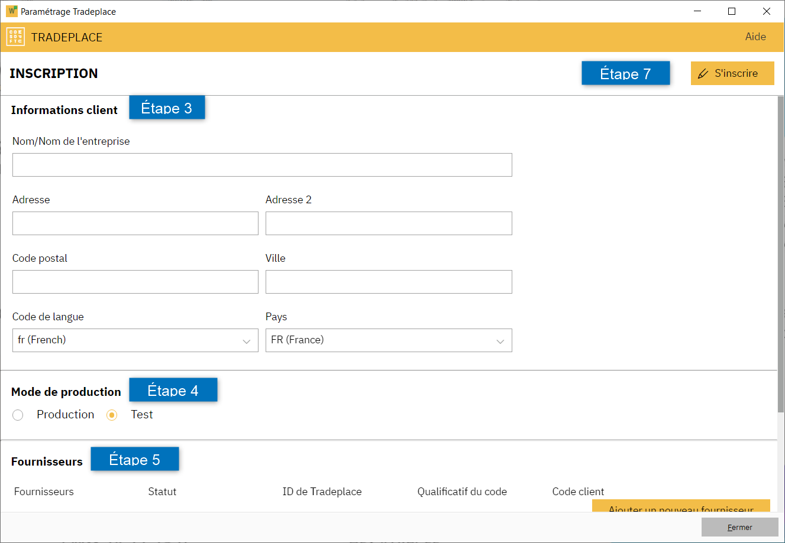Image resolution: width=785 pixels, height=543 pixels.
Task: Click the Tradeplace logo icon in header
Action: [x=15, y=37]
